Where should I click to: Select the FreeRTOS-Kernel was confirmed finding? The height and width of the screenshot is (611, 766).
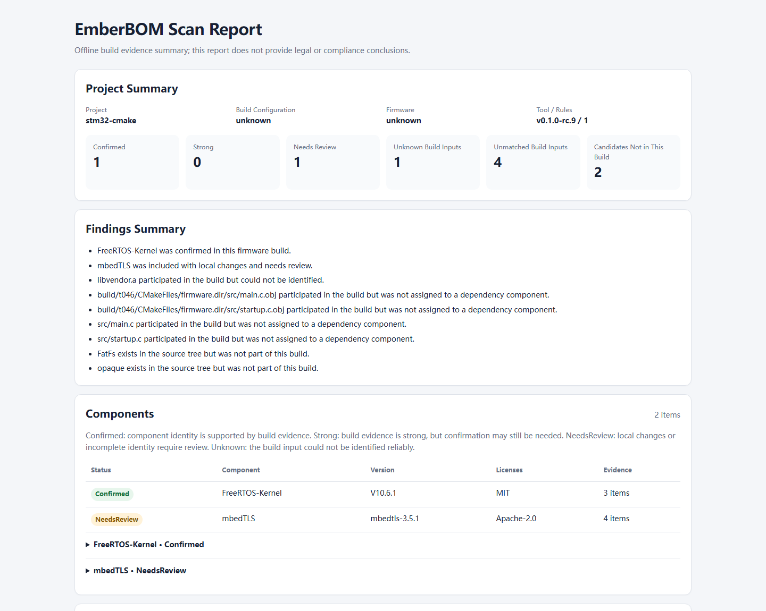pyautogui.click(x=194, y=251)
